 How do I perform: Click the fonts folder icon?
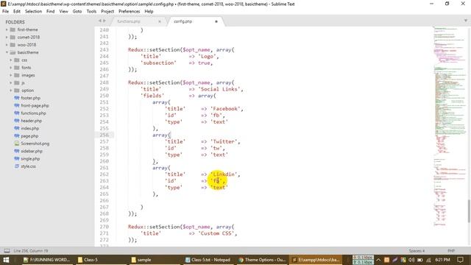pos(17,68)
